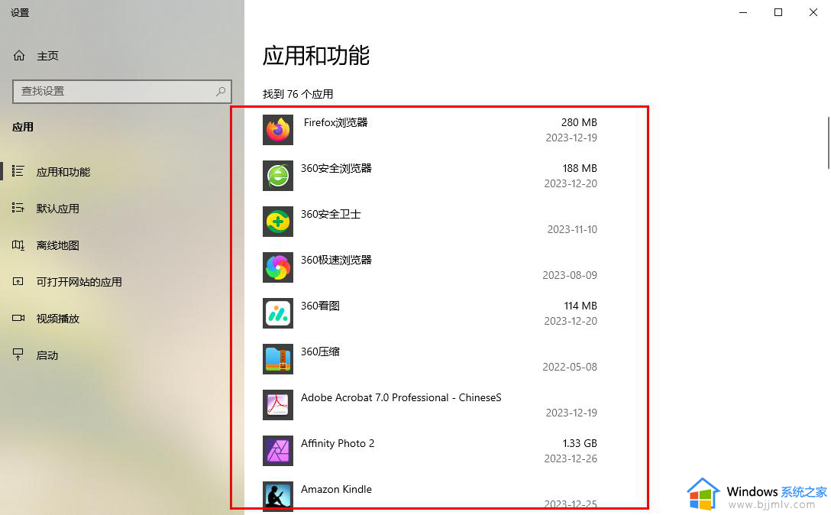
Task: Click the 找到 76 个应用 count text
Action: coord(298,94)
